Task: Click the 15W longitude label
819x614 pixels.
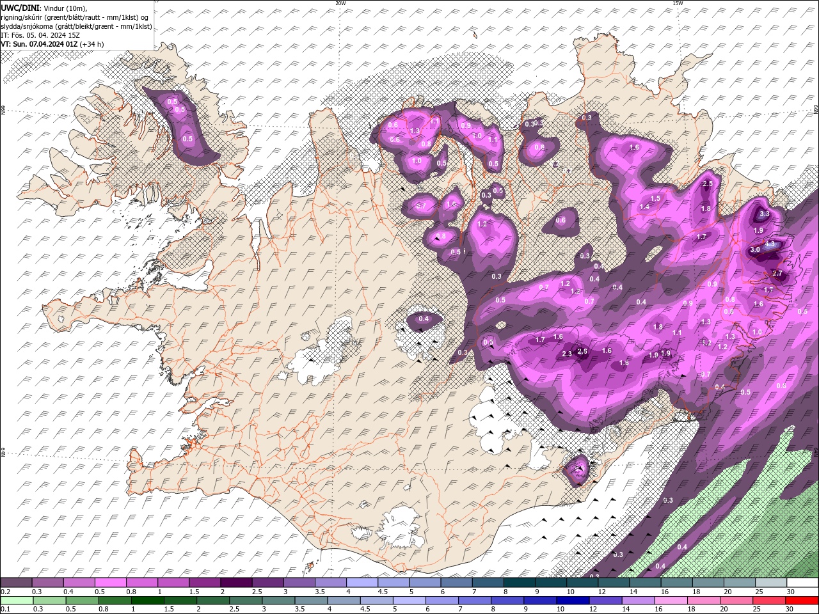Action: tap(678, 3)
